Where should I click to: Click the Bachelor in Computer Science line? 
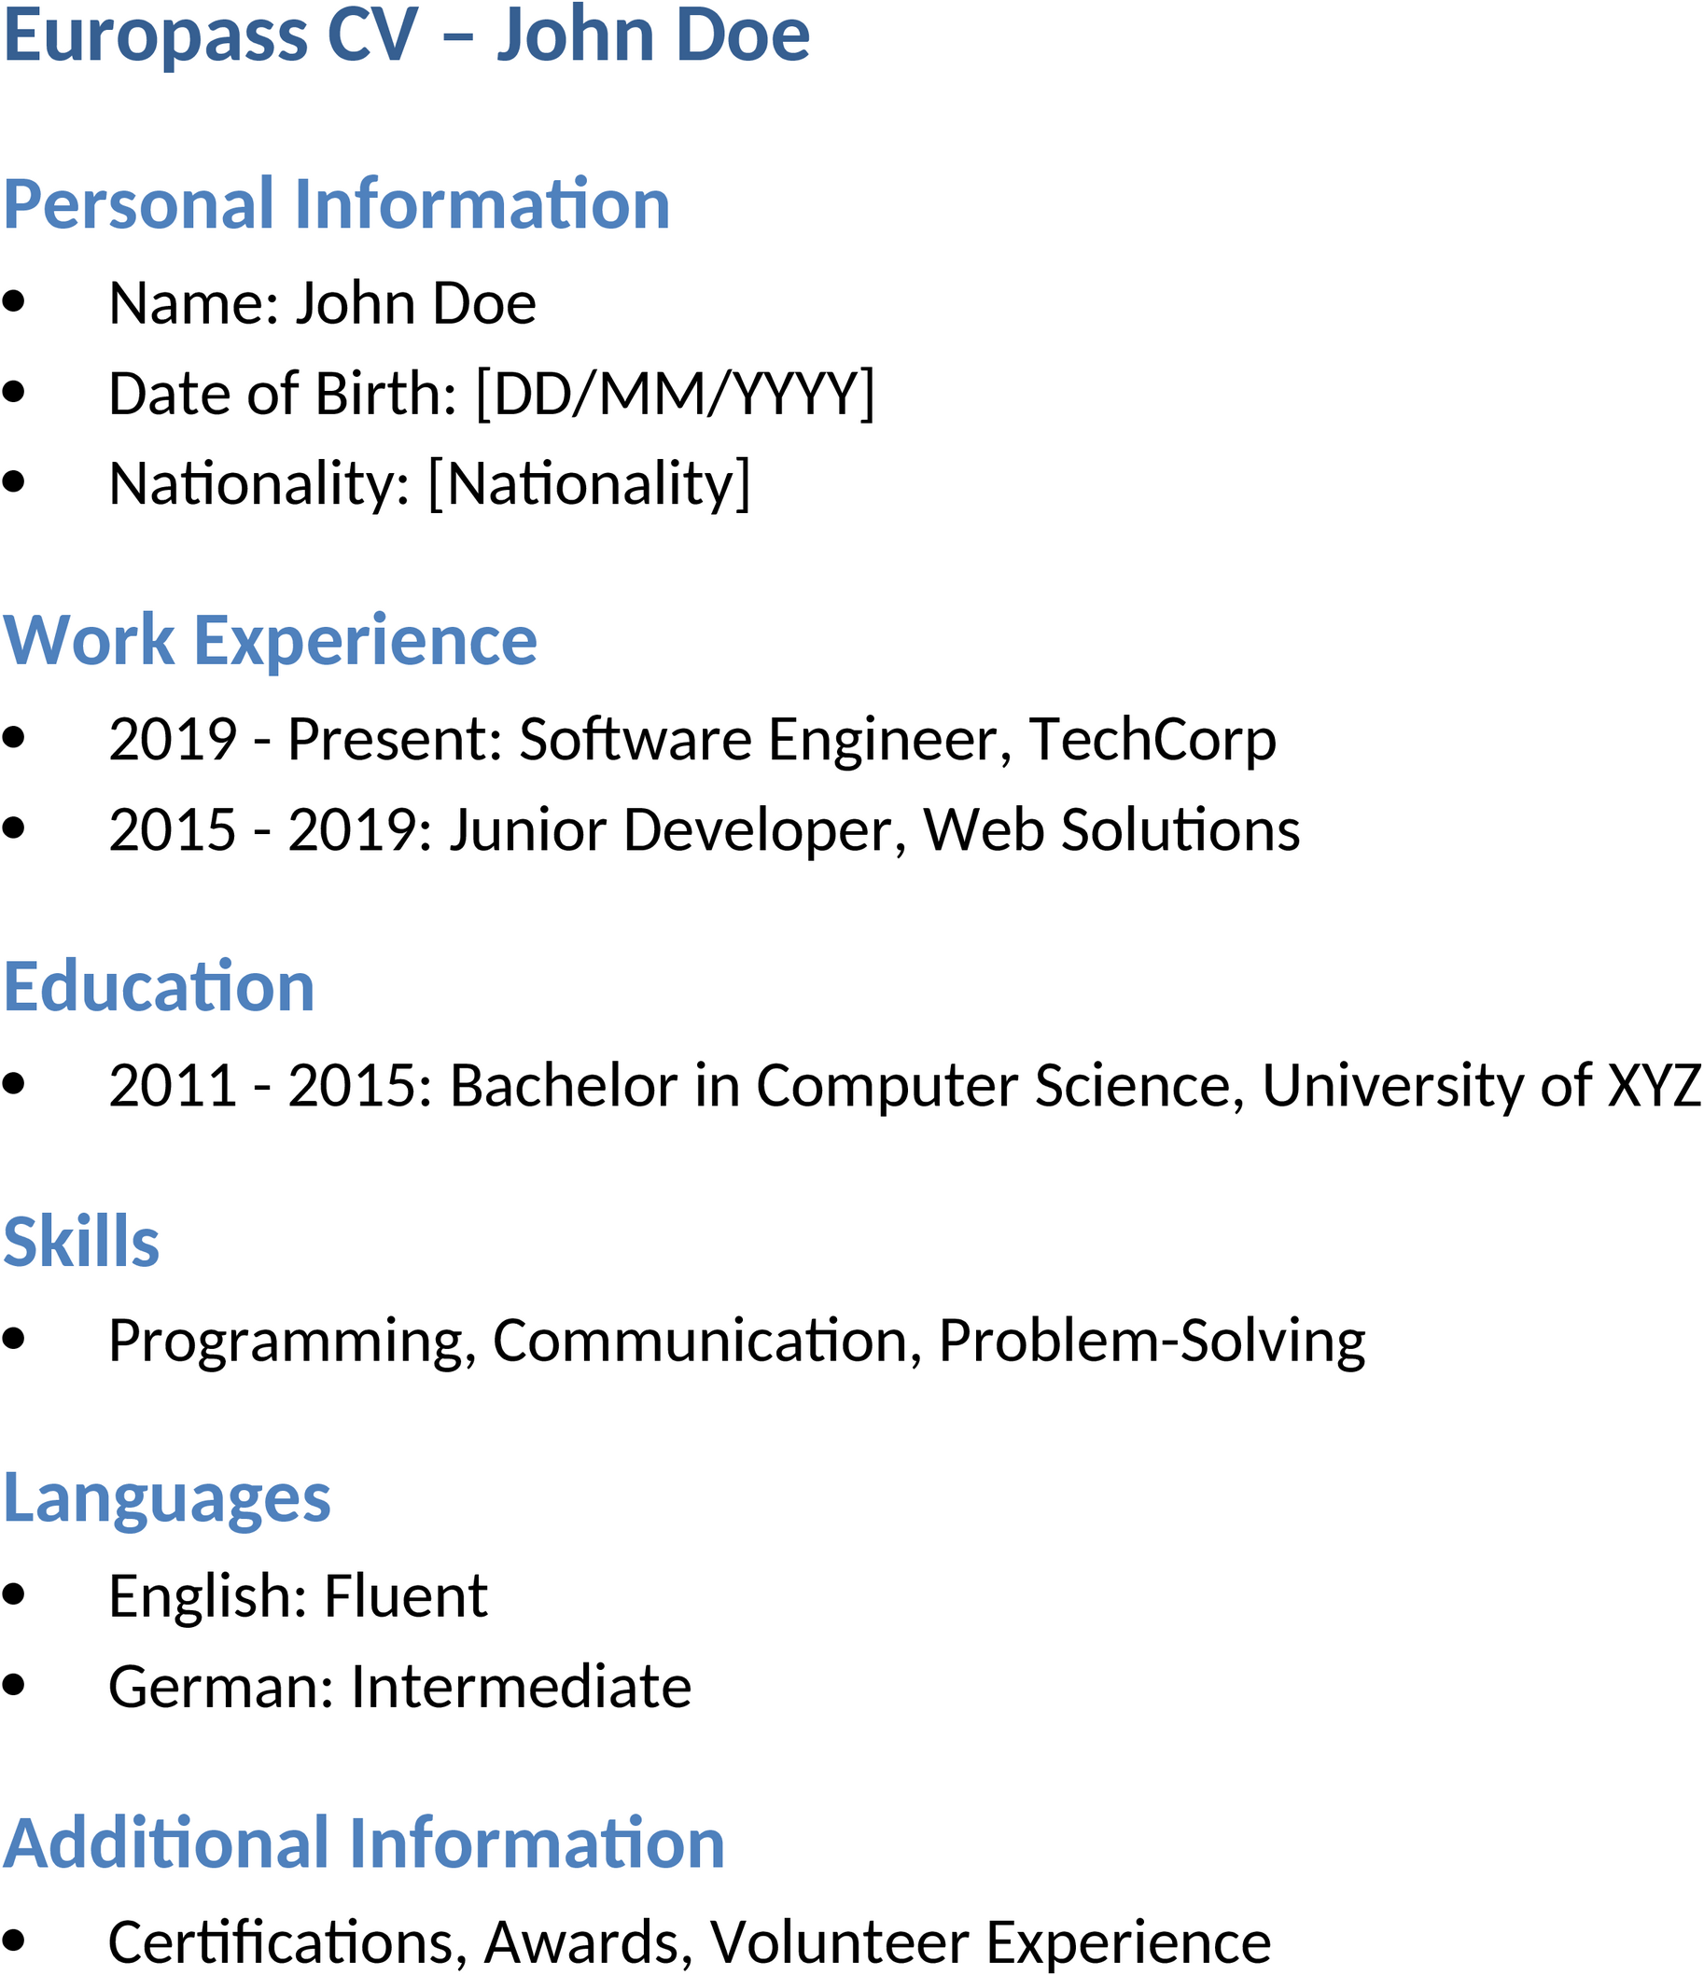pyautogui.click(x=905, y=1086)
